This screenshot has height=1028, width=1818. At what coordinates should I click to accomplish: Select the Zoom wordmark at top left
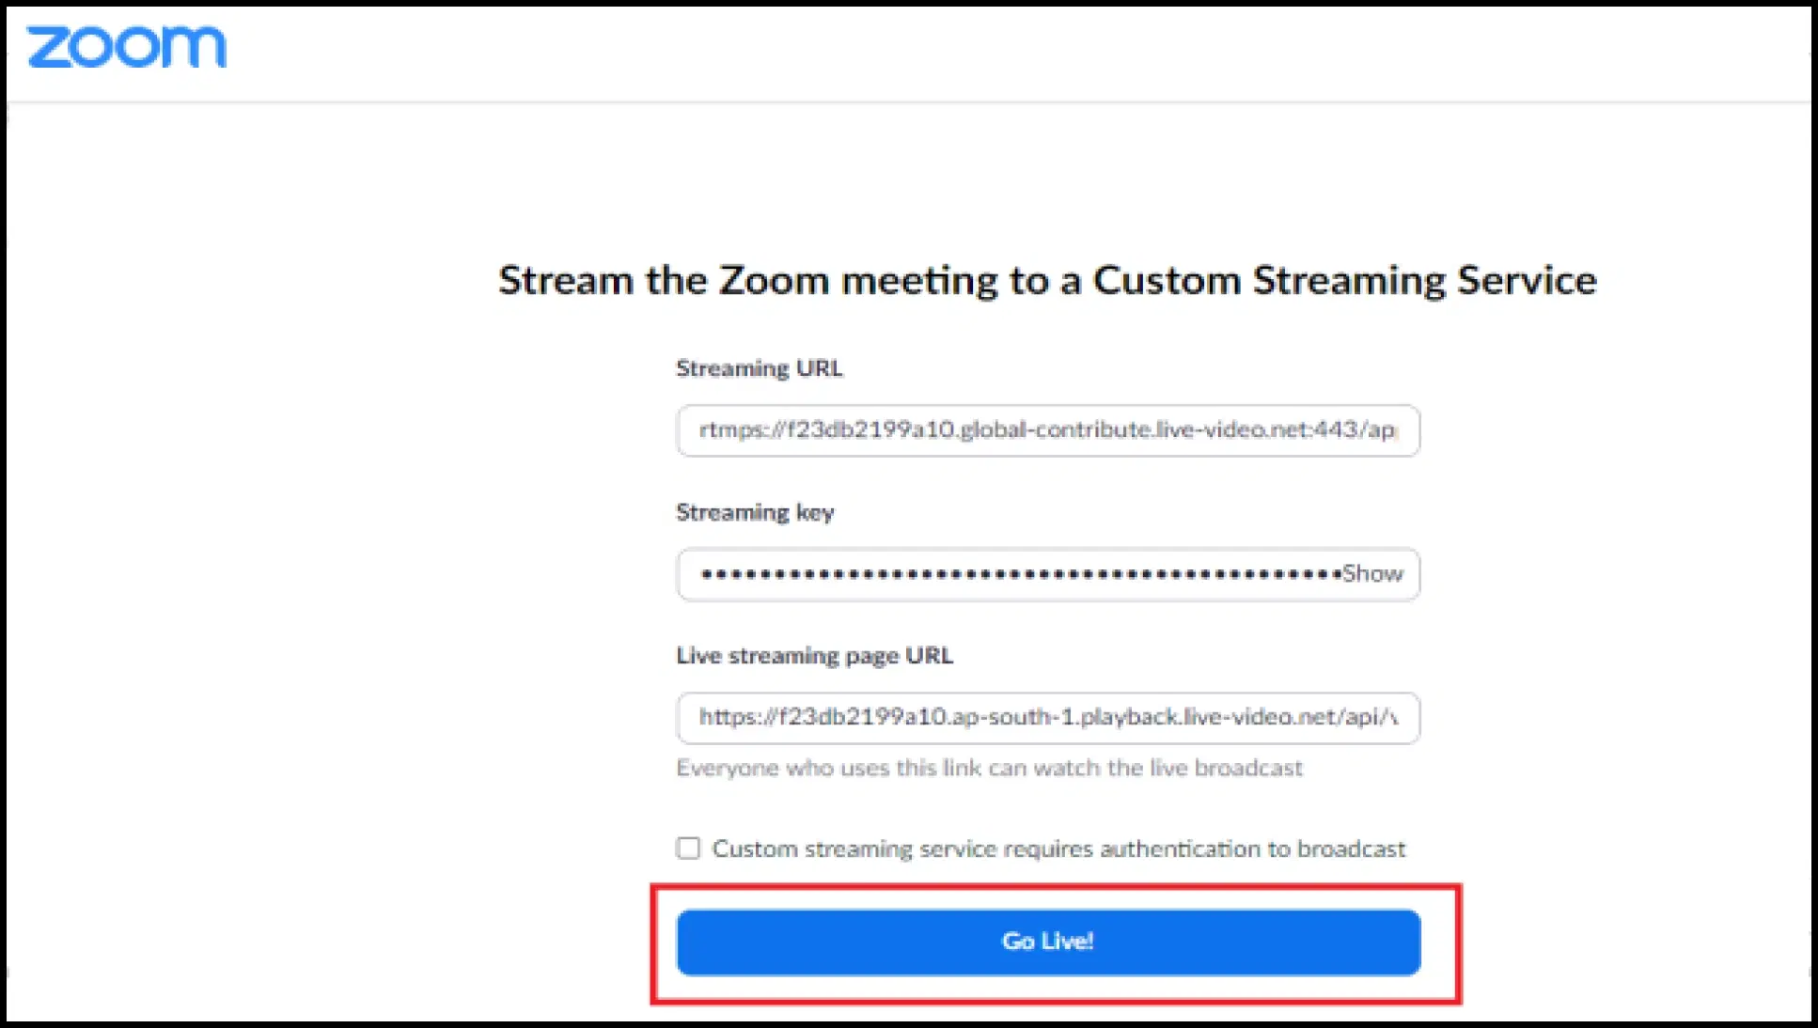point(127,46)
